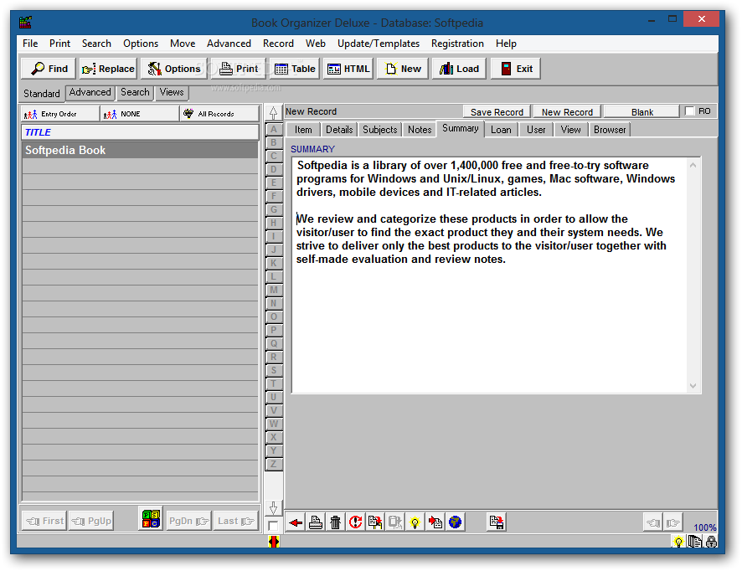
Task: Click summary scrollbar up arrow
Action: click(693, 165)
